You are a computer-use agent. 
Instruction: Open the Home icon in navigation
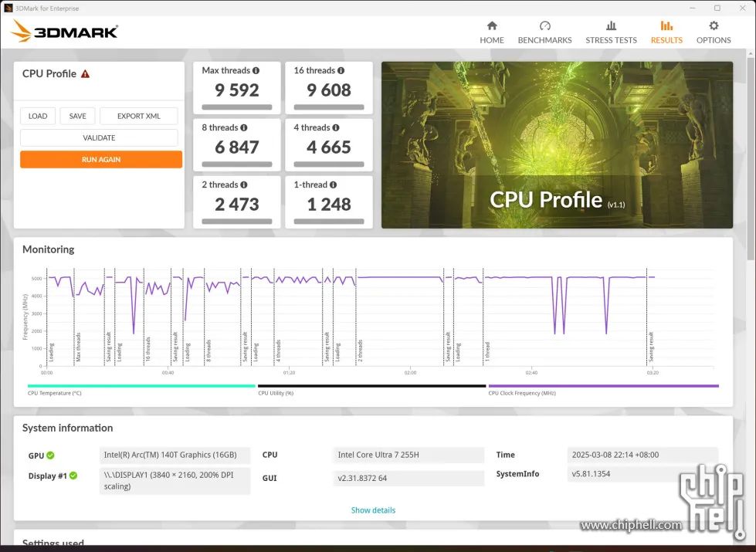click(492, 25)
